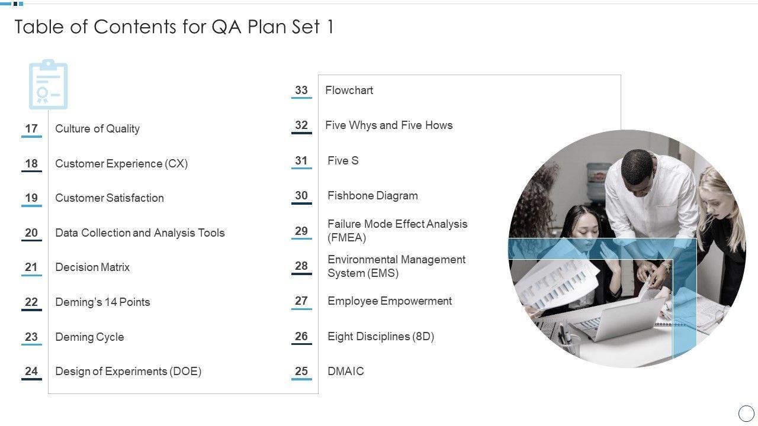This screenshot has height=426, width=758.
Task: Open the Customer Satisfaction section
Action: pos(110,198)
